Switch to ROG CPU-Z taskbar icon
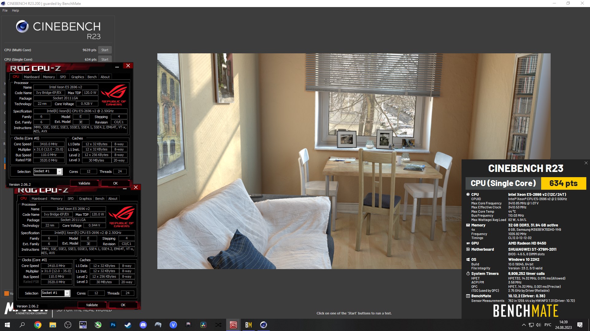This screenshot has height=331, width=590. tap(234, 325)
